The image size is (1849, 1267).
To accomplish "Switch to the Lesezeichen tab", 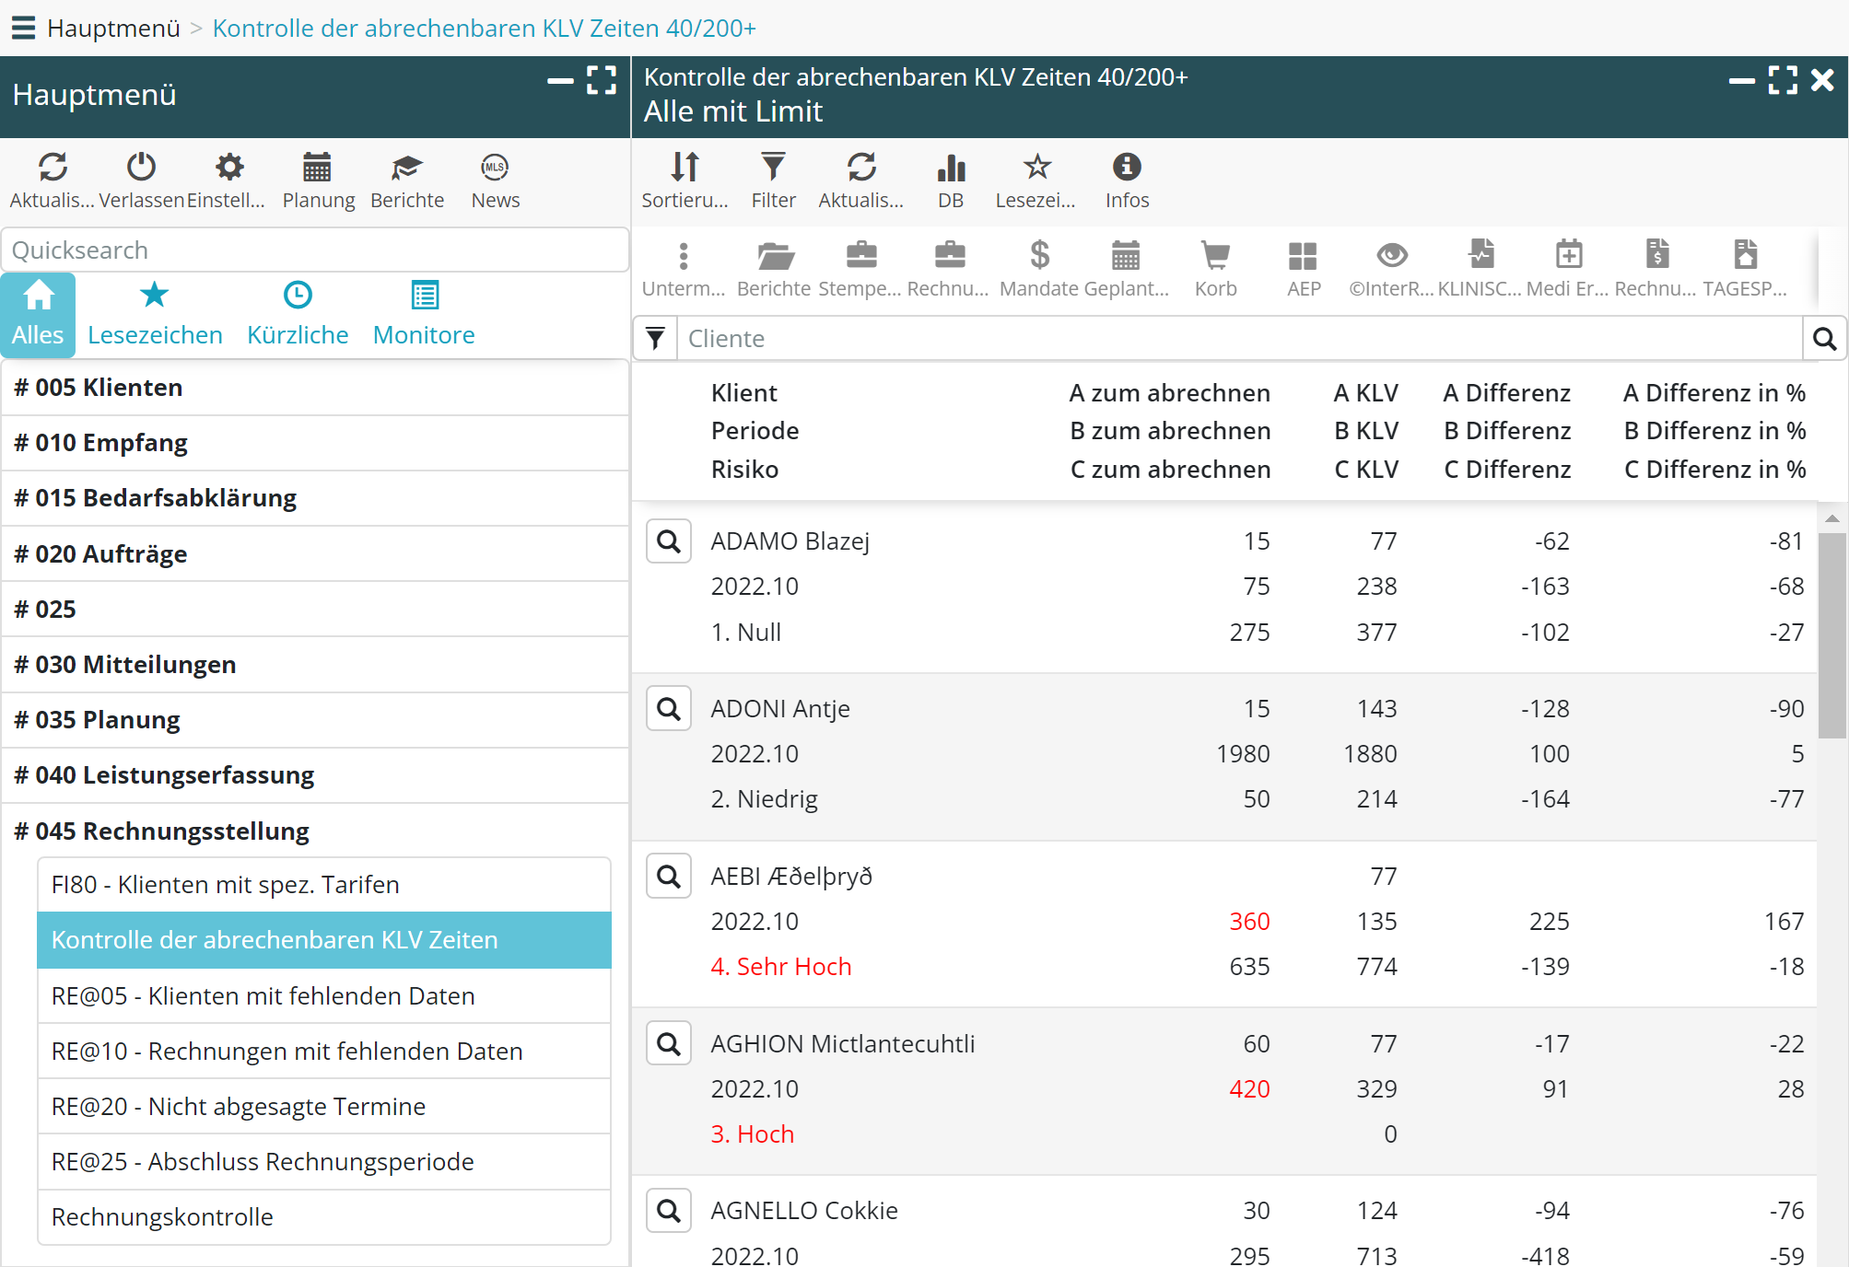I will pos(155,314).
